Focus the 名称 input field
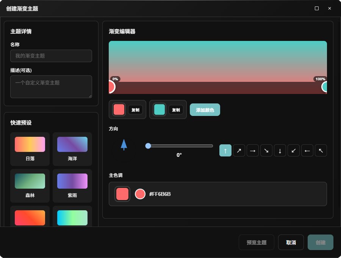This screenshot has height=258, width=341. [51, 56]
